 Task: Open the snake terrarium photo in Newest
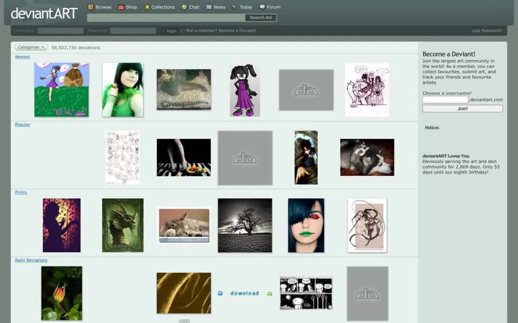point(183,90)
